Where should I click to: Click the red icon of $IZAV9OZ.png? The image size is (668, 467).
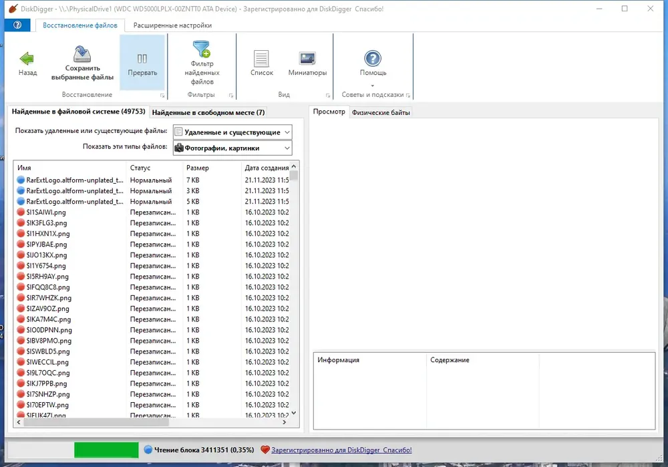pyautogui.click(x=21, y=308)
